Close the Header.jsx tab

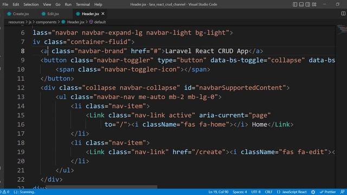pos(103,14)
